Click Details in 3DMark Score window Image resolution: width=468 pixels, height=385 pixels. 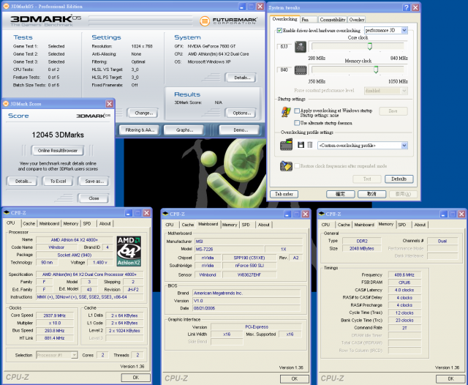click(x=23, y=182)
